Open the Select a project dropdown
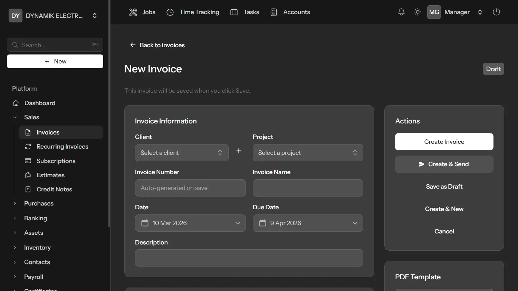The width and height of the screenshot is (518, 291). tap(308, 153)
